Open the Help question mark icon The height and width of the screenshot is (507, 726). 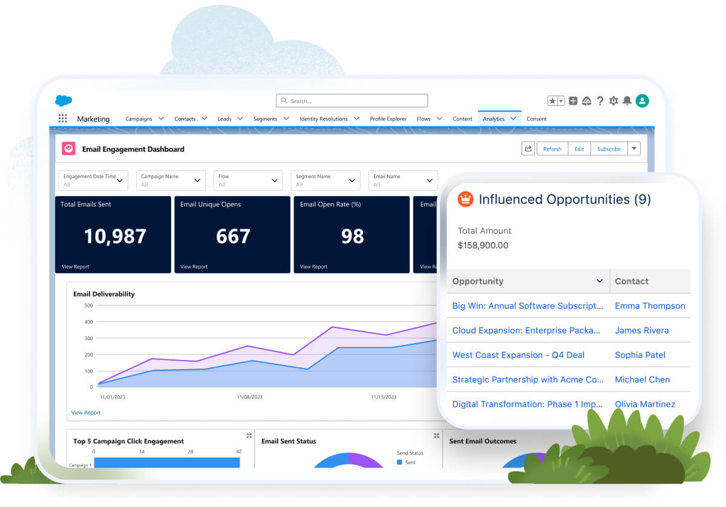pyautogui.click(x=600, y=101)
